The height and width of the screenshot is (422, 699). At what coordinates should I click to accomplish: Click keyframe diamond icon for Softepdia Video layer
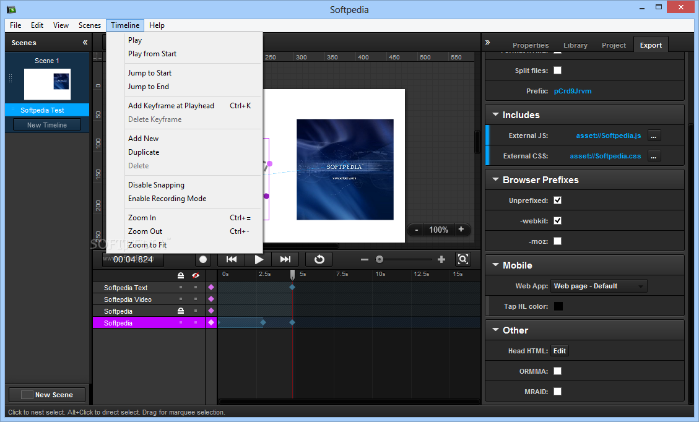211,299
